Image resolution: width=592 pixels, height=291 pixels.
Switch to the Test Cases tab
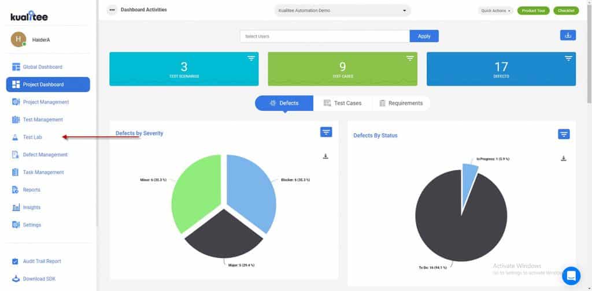(x=342, y=103)
